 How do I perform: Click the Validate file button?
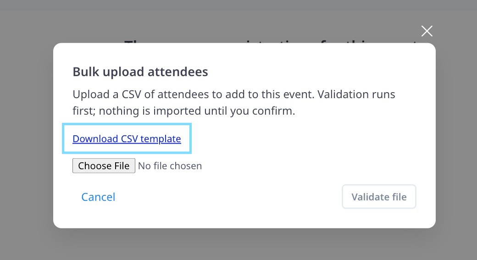(379, 197)
